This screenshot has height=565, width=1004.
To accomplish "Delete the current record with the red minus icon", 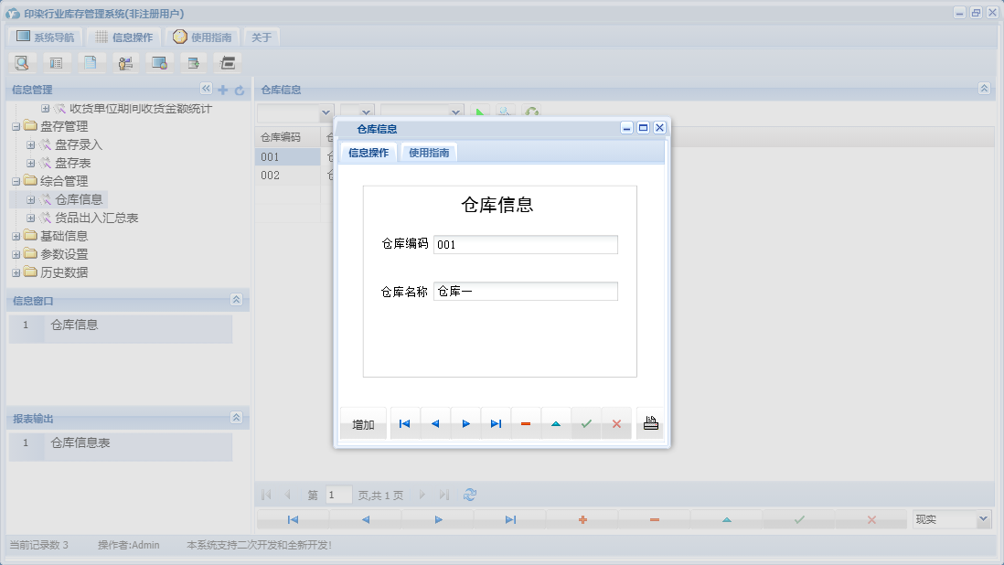I will (526, 422).
